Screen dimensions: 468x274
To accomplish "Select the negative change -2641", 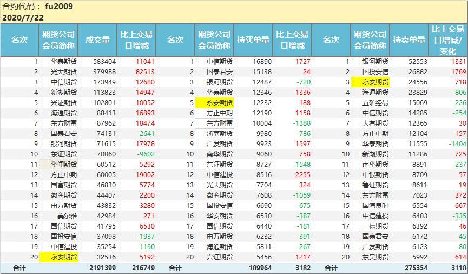I will [146, 134].
